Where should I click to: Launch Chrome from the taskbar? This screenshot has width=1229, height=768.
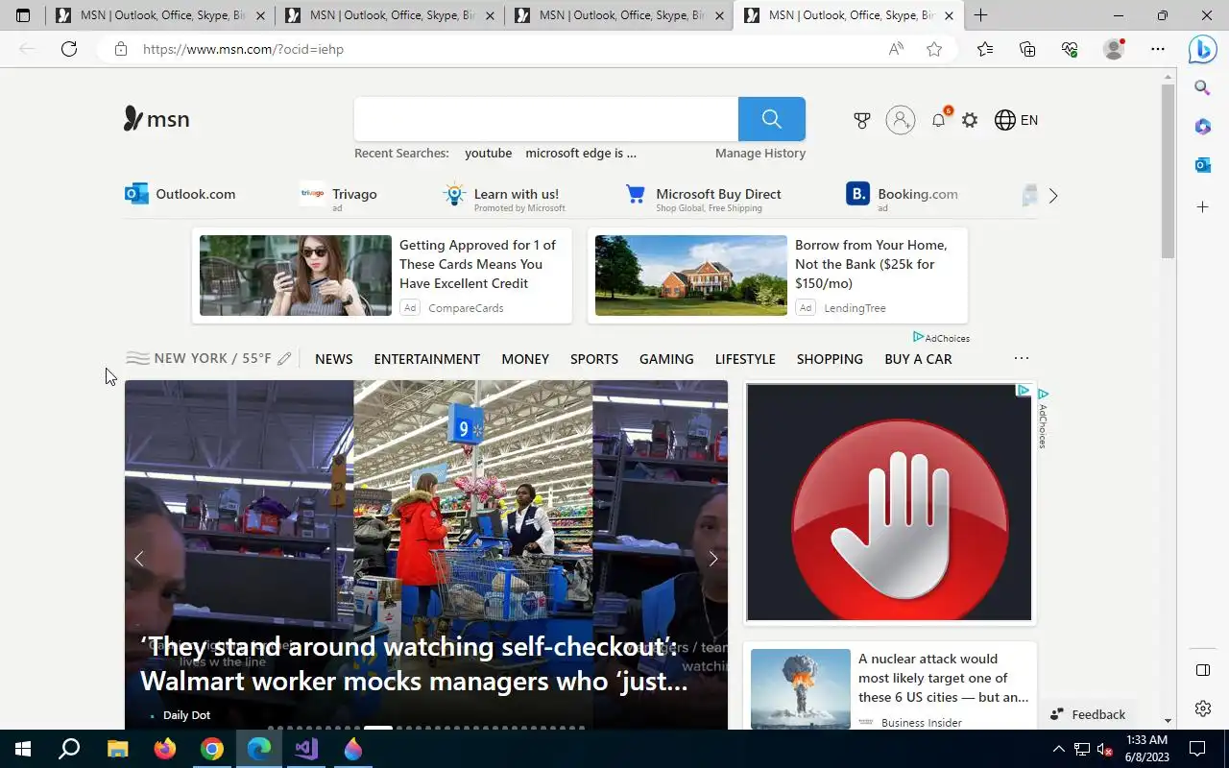212,749
